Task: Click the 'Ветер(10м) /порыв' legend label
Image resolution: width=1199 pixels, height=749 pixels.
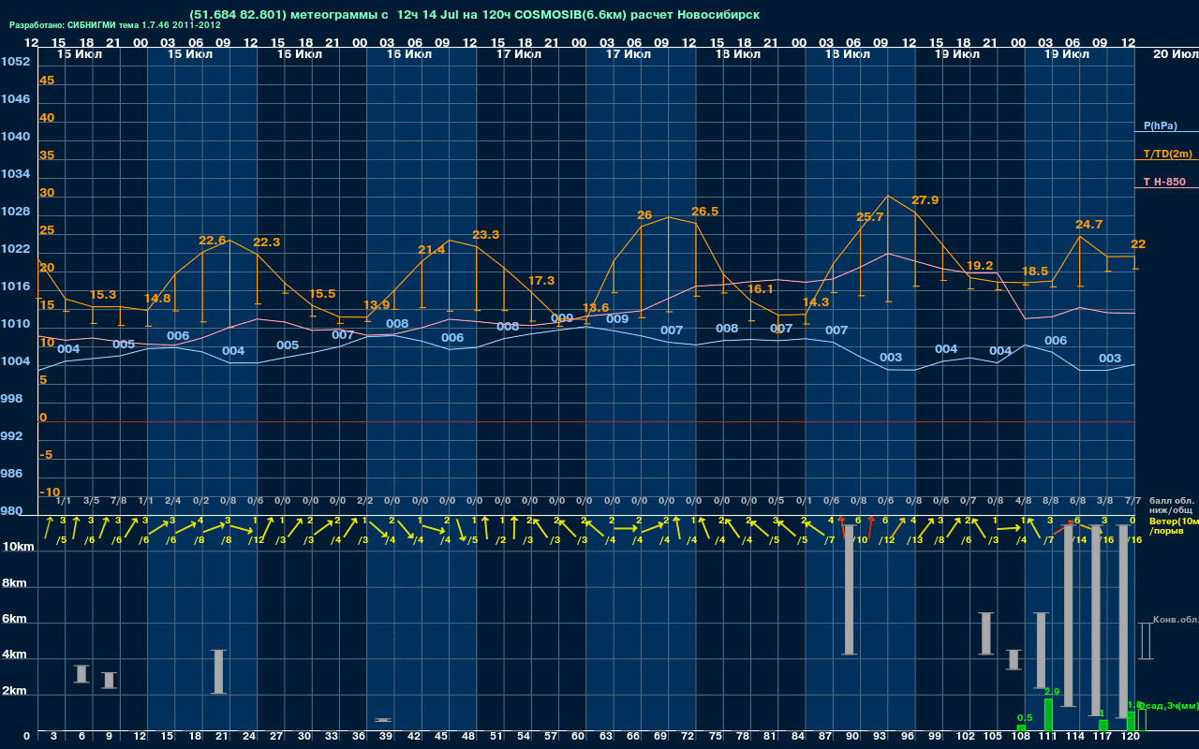Action: click(x=1174, y=525)
